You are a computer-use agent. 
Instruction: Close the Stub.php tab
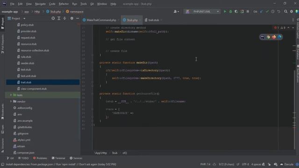[140, 20]
